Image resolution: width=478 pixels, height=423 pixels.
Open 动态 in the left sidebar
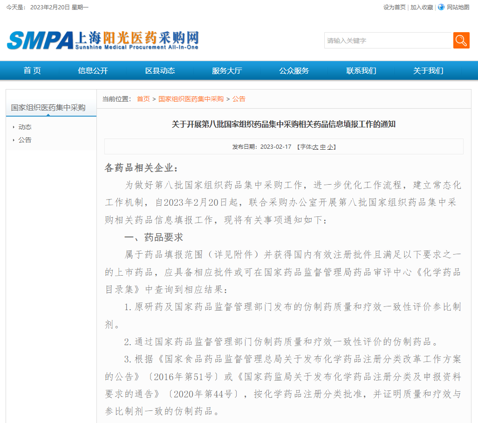click(x=25, y=127)
